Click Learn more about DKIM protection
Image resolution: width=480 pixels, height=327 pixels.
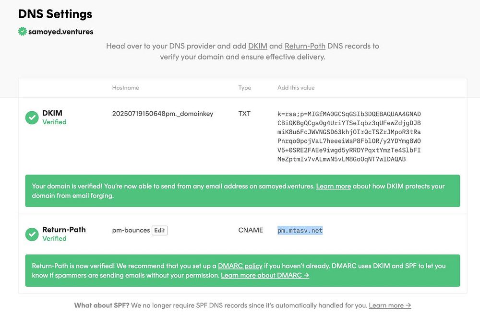333,186
